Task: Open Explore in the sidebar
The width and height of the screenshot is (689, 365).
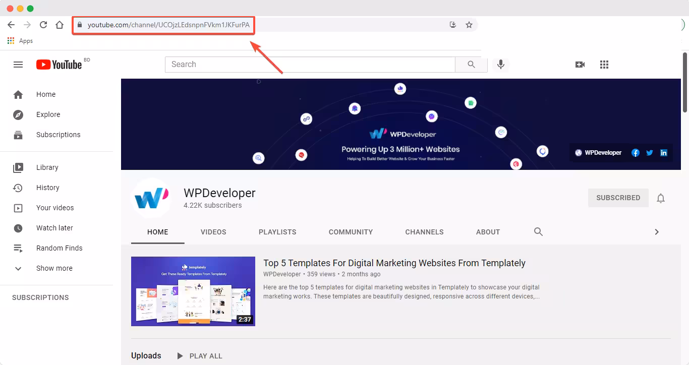Action: click(56, 114)
